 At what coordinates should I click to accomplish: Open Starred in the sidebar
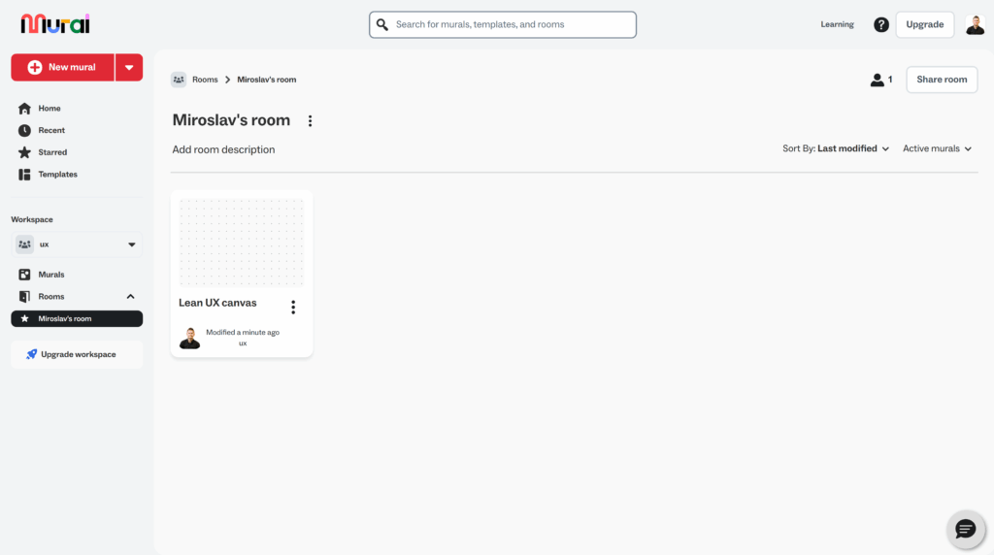52,152
